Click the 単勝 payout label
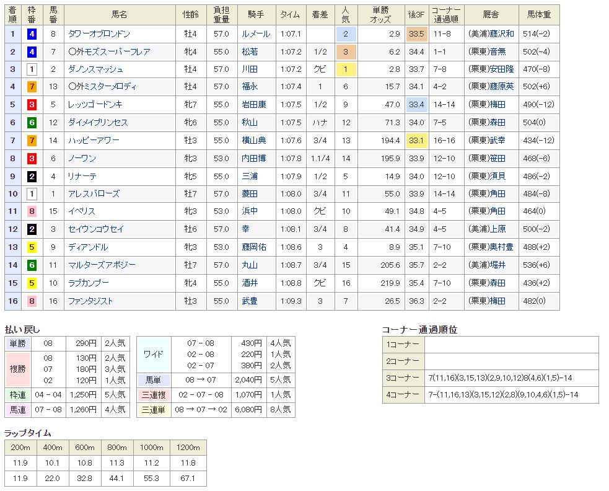This screenshot has width=609, height=491. click(17, 343)
